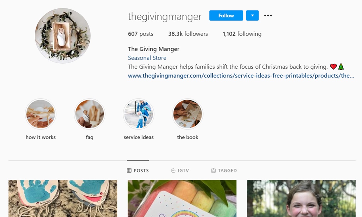The image size is (362, 217).
Task: Open the profile picture with wreath
Action: coord(62,36)
